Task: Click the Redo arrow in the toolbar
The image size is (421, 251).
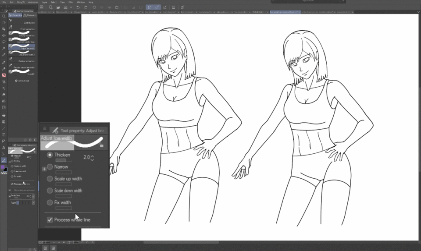Action: click(x=85, y=7)
